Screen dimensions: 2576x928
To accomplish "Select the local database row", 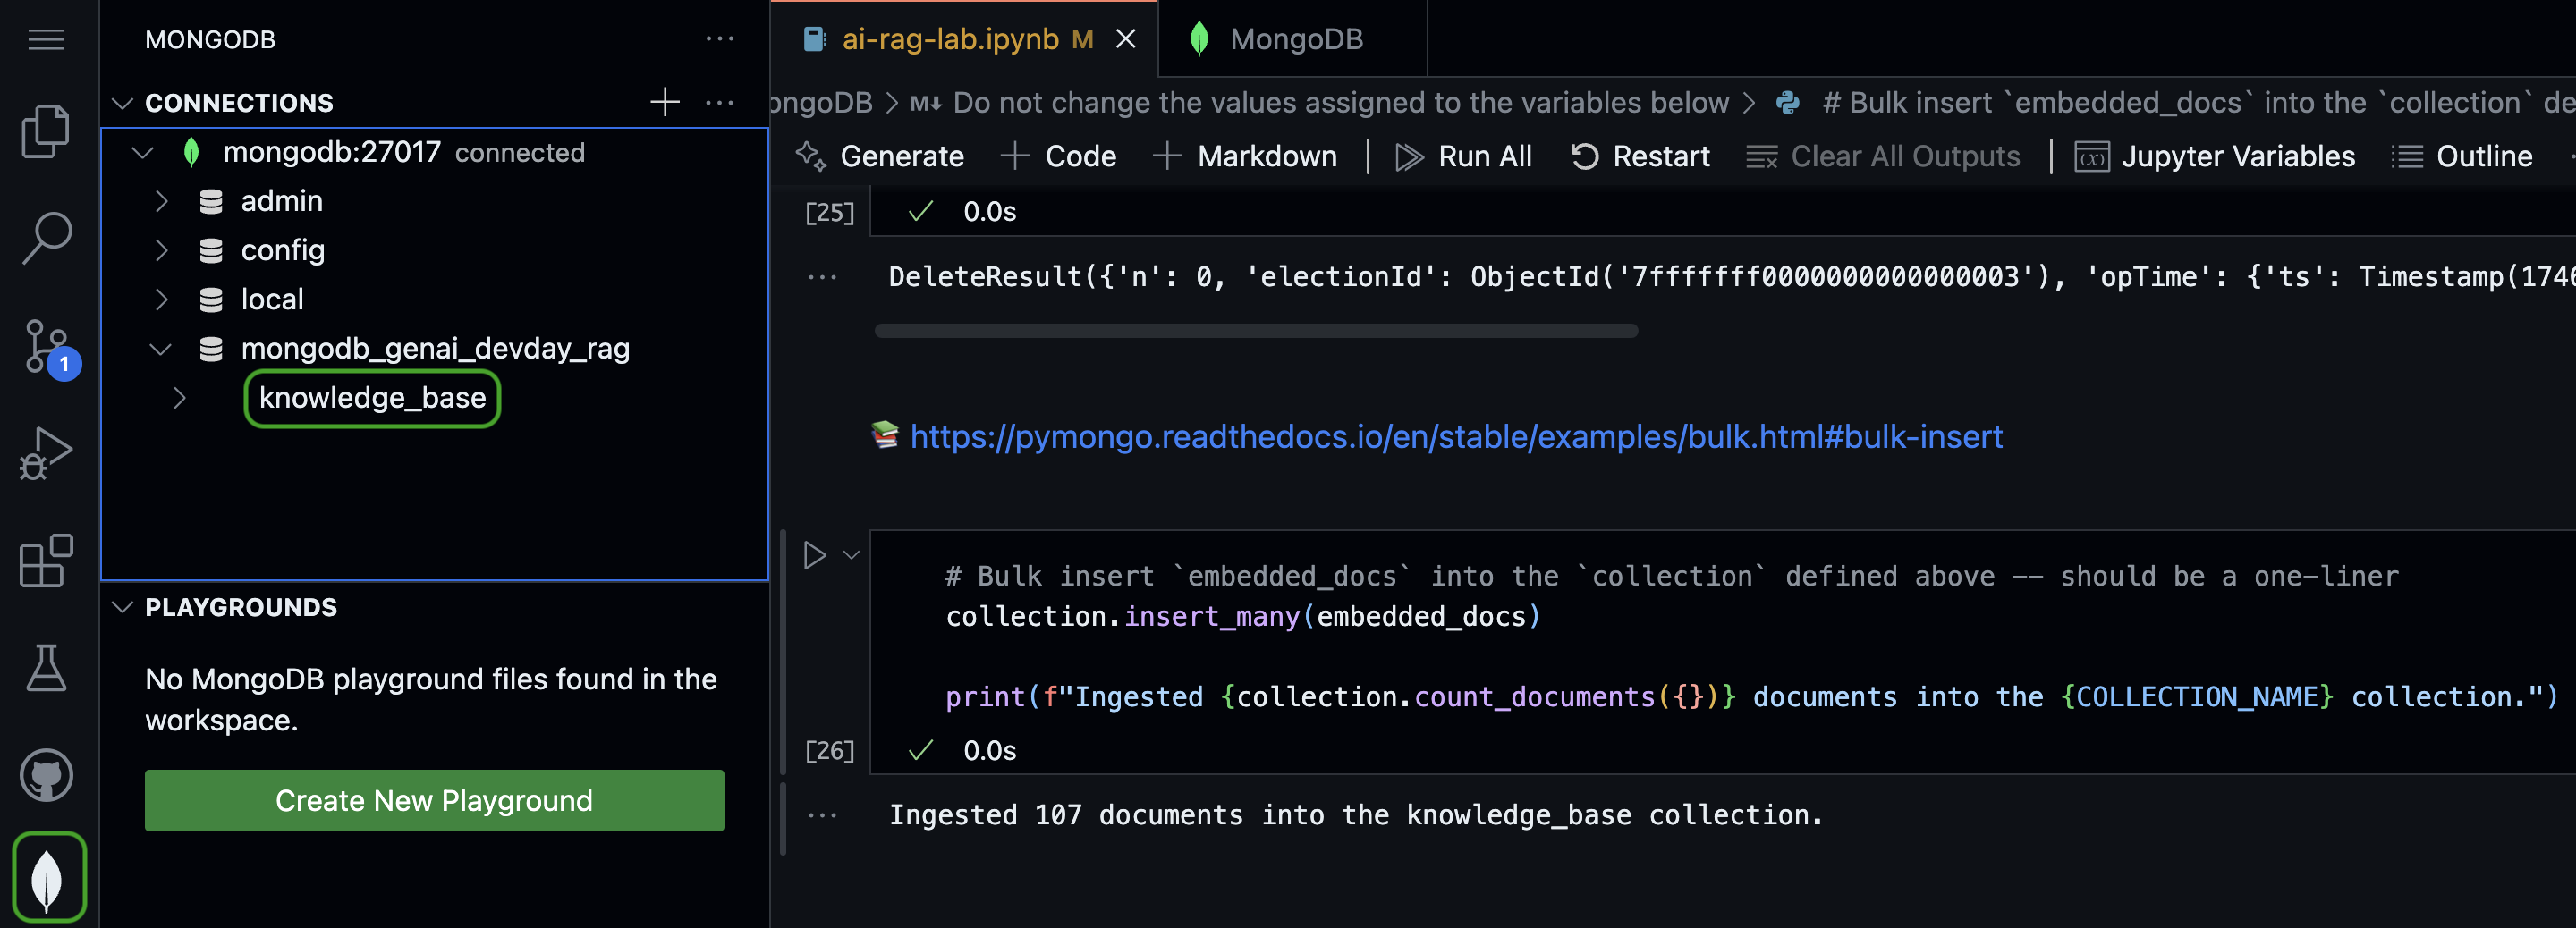I will [435, 300].
